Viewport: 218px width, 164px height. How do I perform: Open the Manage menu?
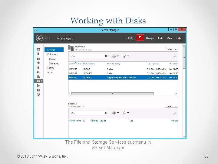[150, 38]
